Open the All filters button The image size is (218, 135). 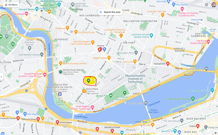[11, 5]
